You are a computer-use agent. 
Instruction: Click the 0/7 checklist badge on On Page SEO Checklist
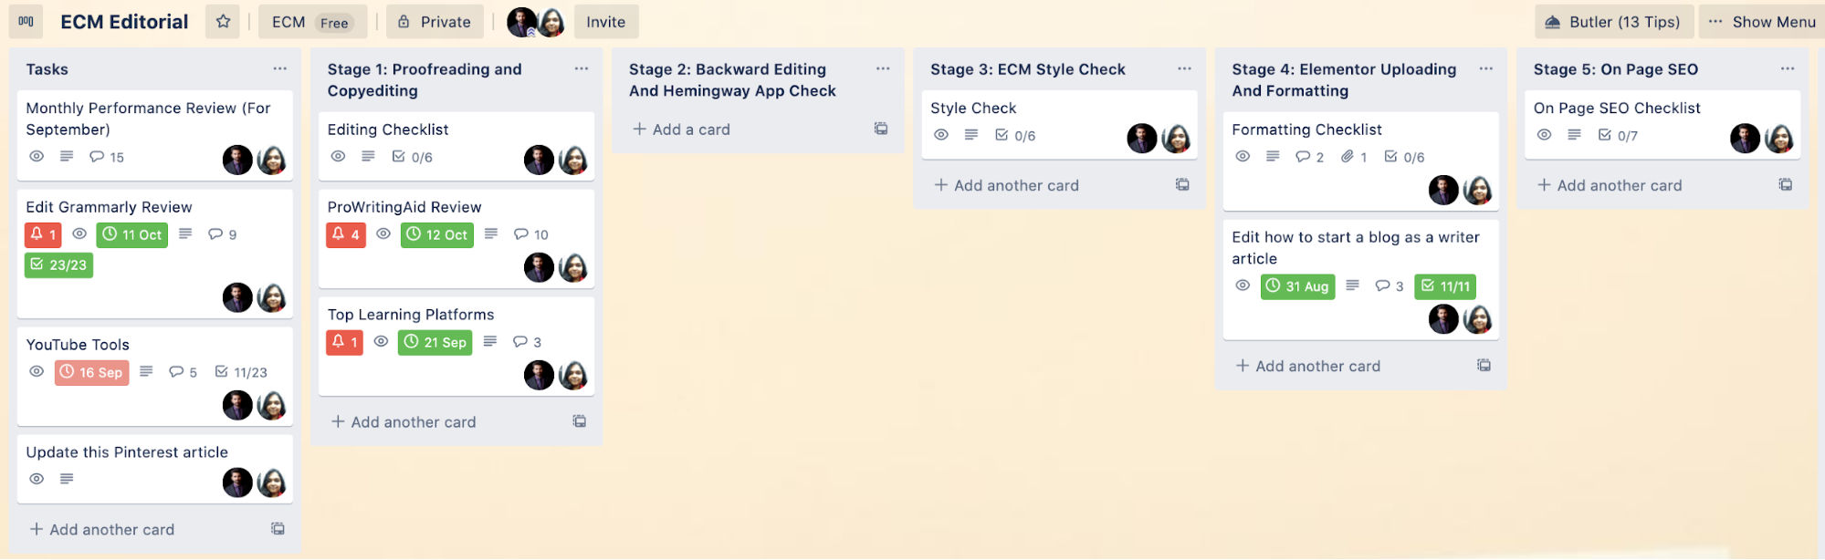(1618, 135)
